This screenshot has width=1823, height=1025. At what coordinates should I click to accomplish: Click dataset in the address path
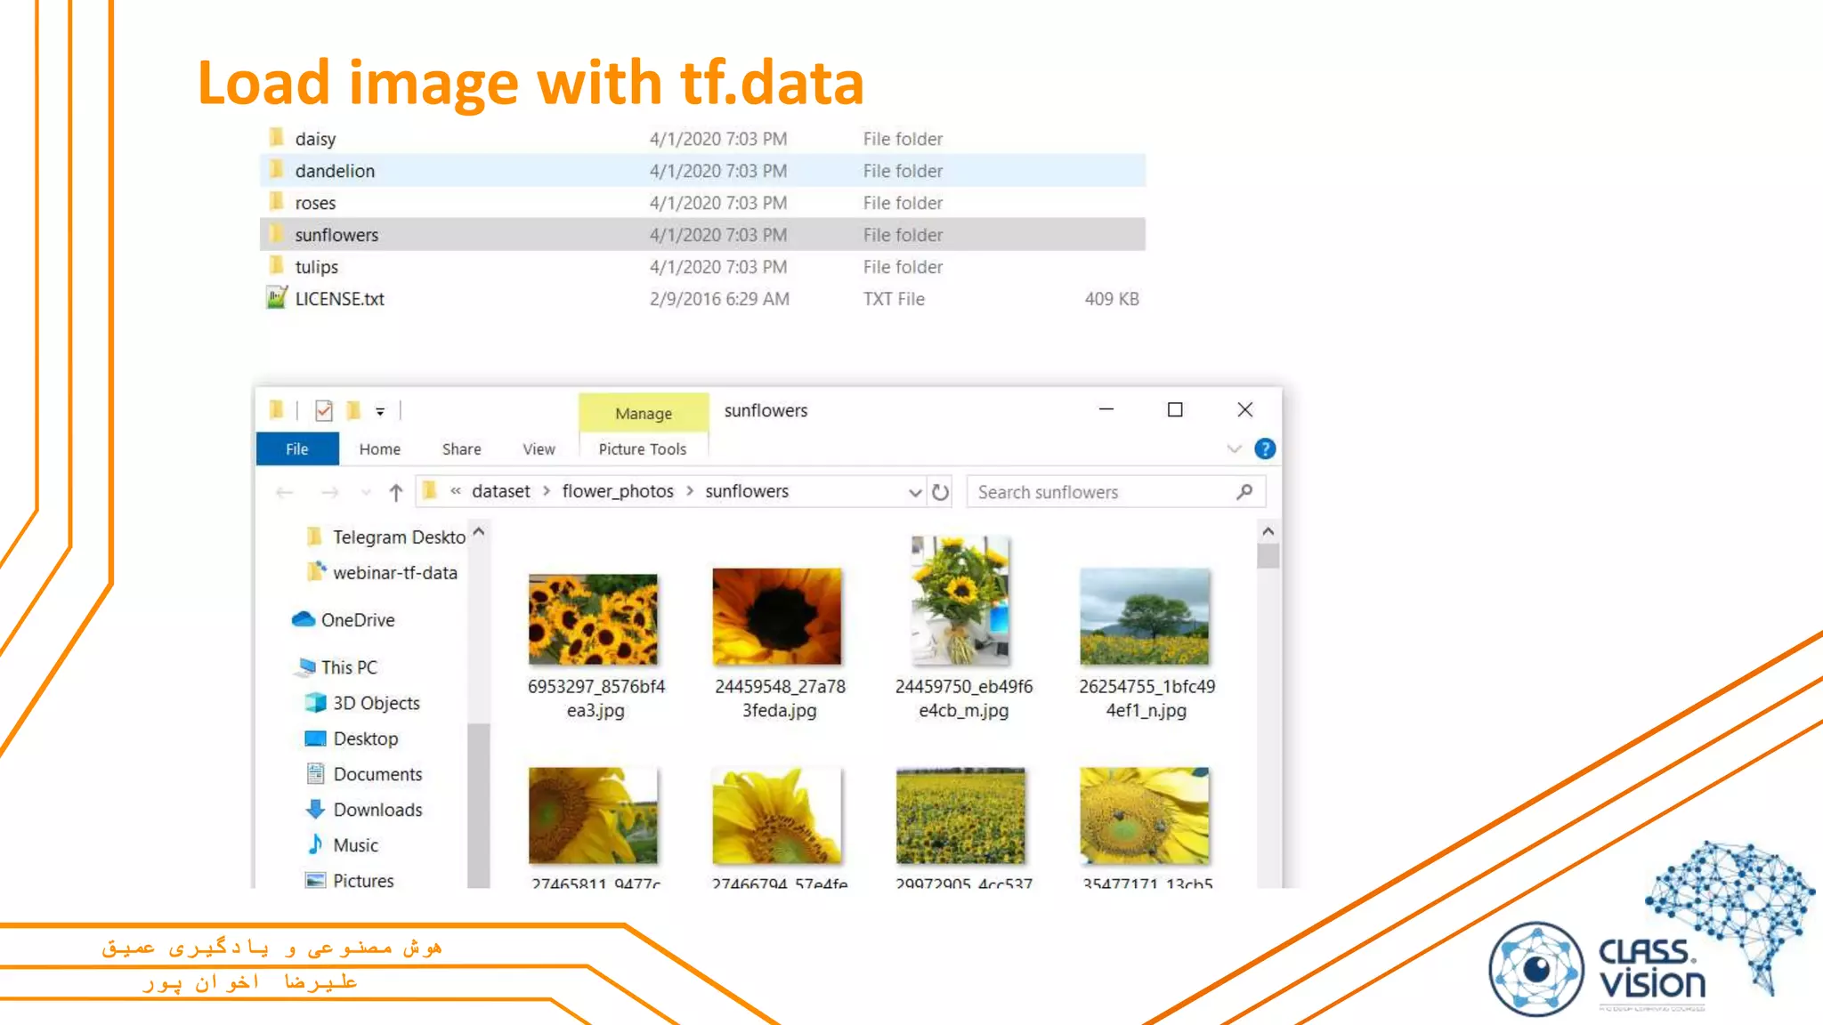point(500,491)
